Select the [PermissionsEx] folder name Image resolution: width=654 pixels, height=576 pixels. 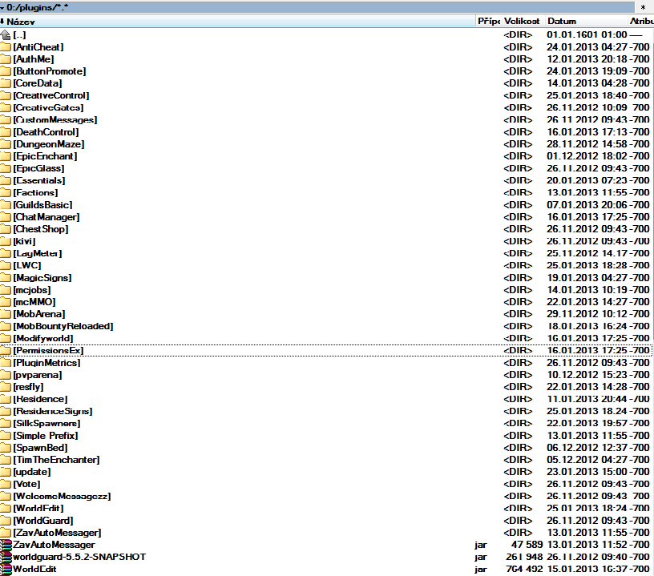coord(48,351)
